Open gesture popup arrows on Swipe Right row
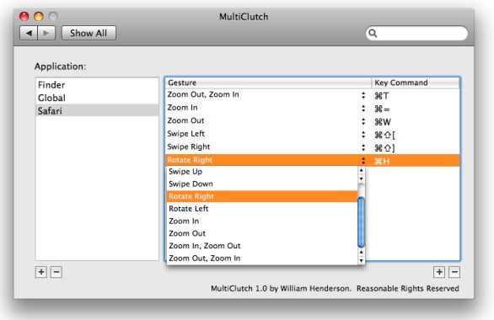 tap(363, 147)
